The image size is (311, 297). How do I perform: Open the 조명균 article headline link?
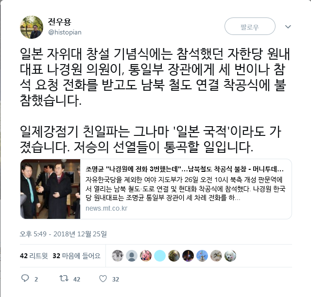point(185,169)
